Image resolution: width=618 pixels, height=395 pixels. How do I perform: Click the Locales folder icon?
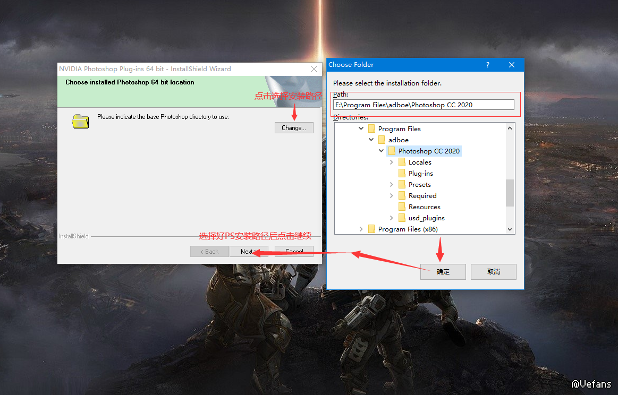click(402, 162)
